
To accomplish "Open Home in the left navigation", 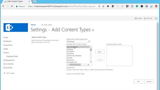I will coord(6,37).
